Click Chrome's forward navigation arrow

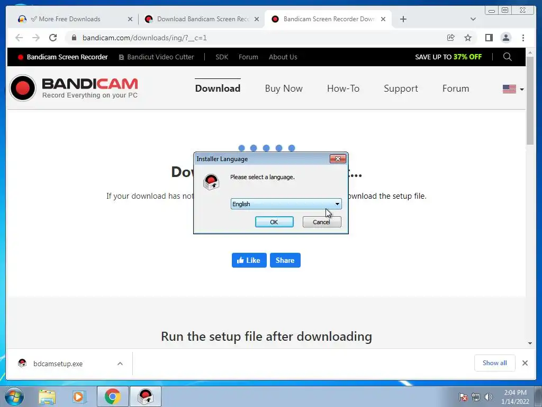coord(36,38)
